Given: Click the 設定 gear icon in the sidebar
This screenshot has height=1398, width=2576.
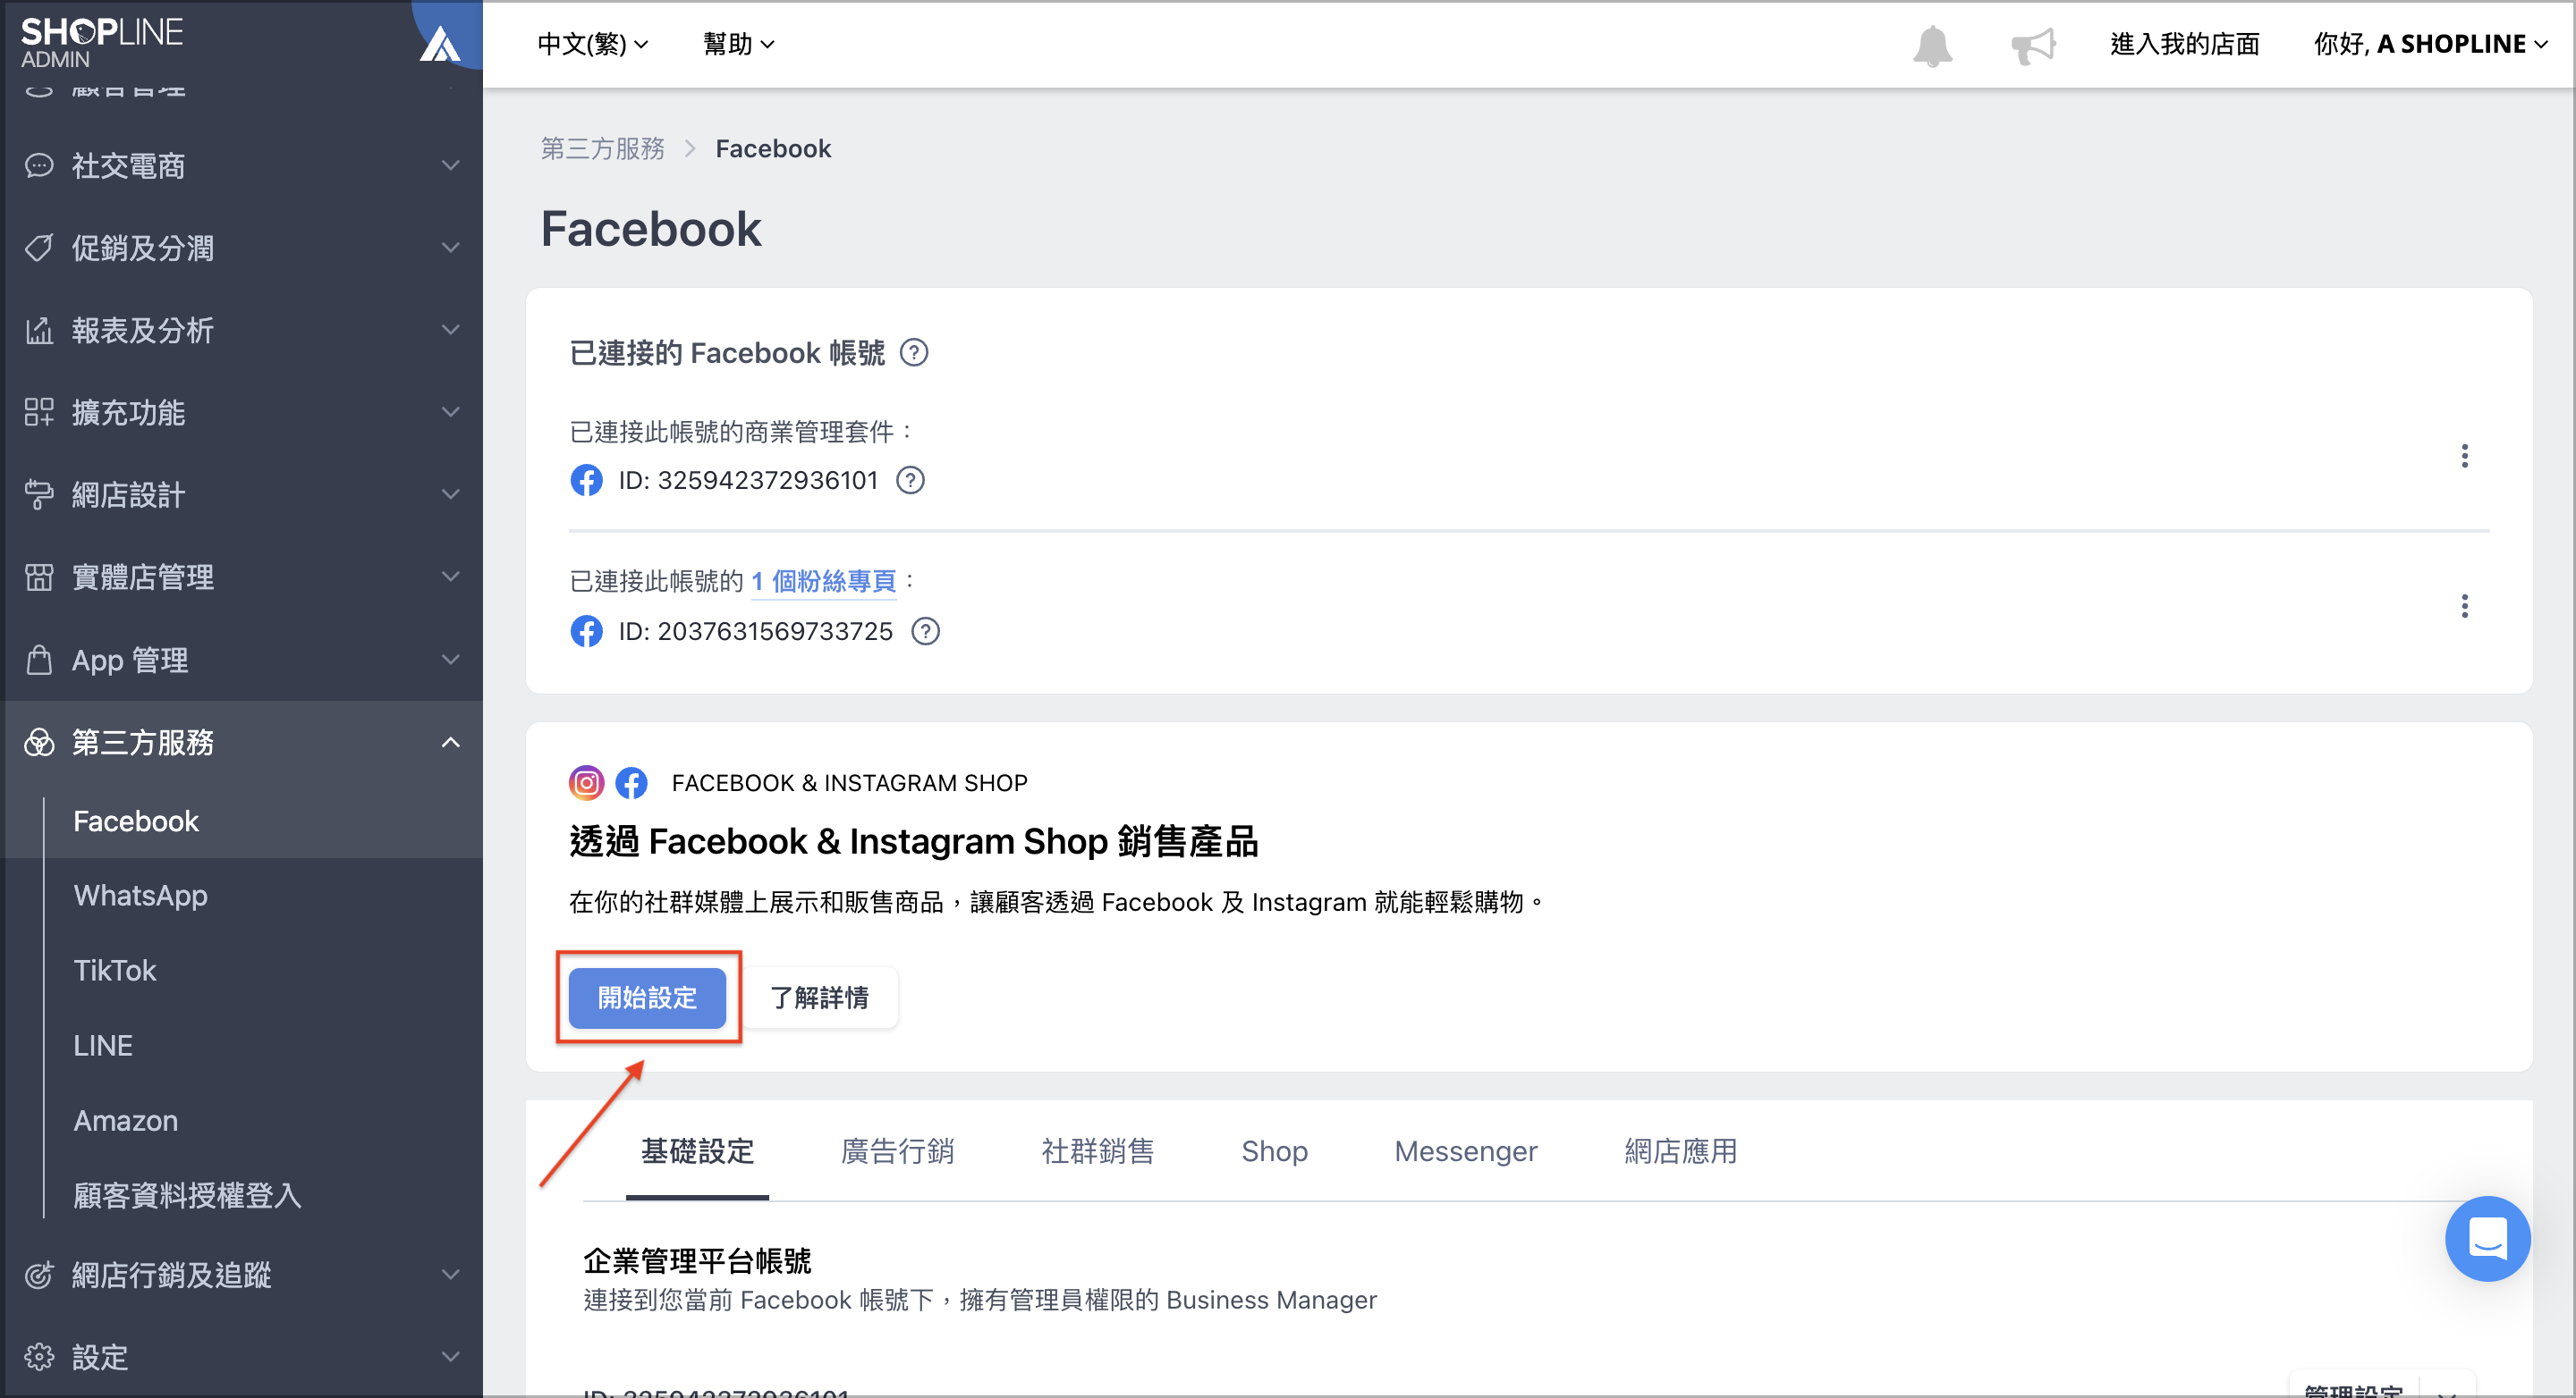Looking at the screenshot, I should point(39,1357).
